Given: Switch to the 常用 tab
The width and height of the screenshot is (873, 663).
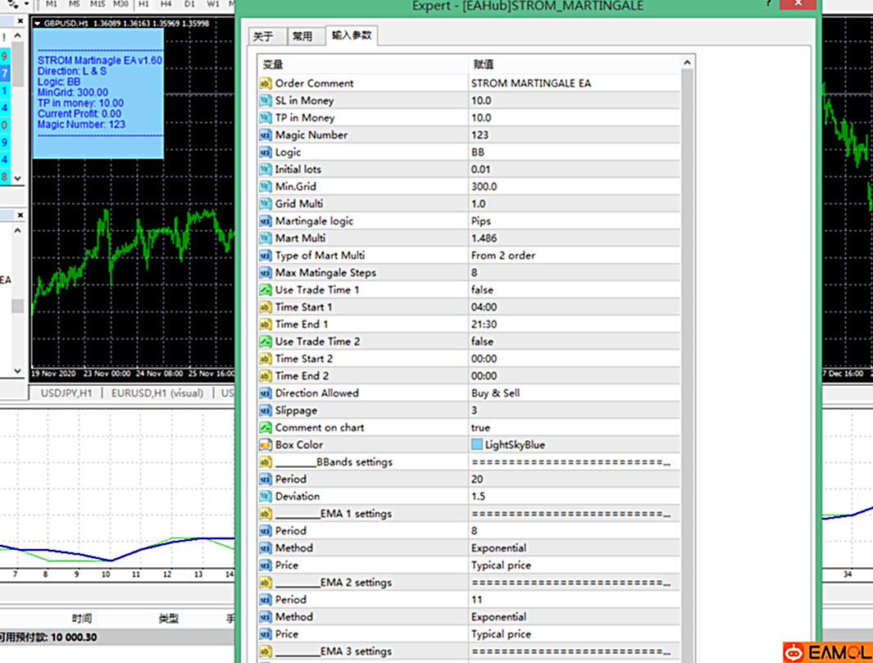Looking at the screenshot, I should point(305,35).
